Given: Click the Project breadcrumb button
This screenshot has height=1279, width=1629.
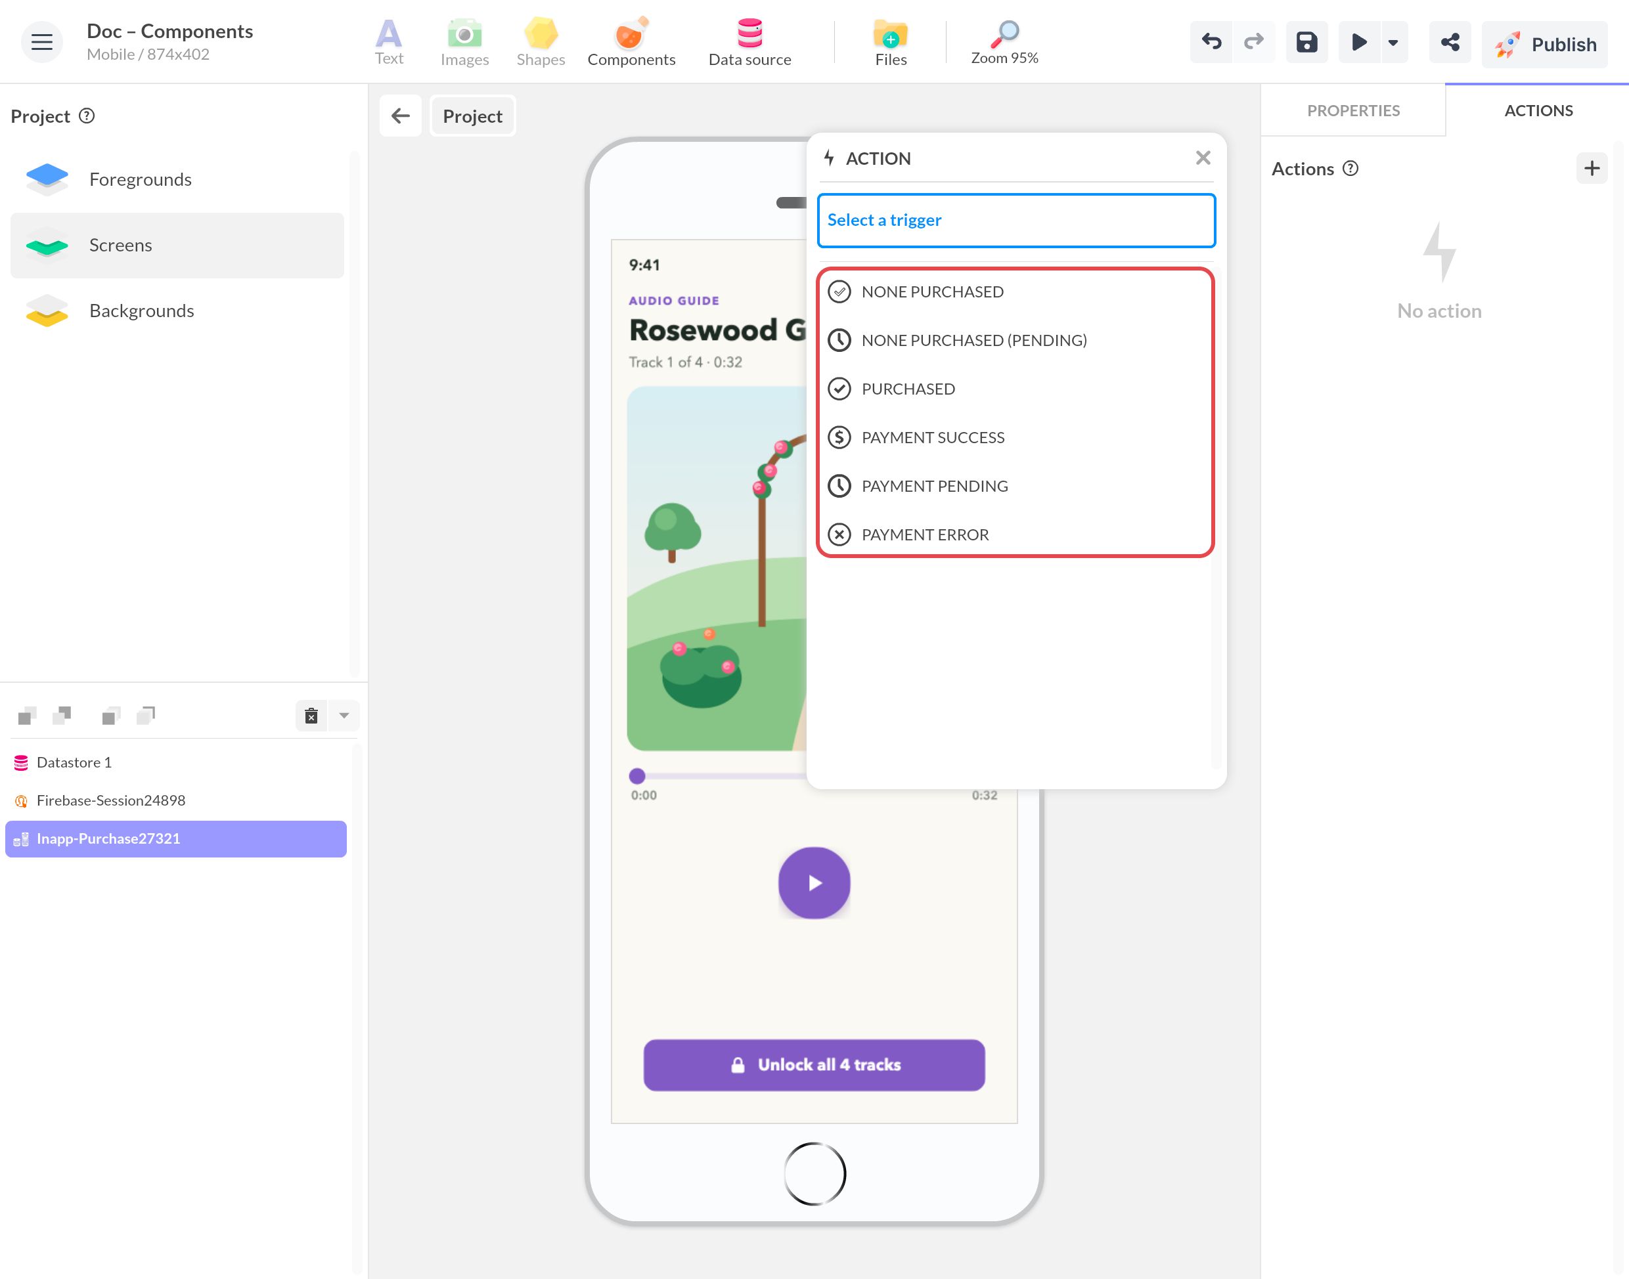Looking at the screenshot, I should coord(472,116).
